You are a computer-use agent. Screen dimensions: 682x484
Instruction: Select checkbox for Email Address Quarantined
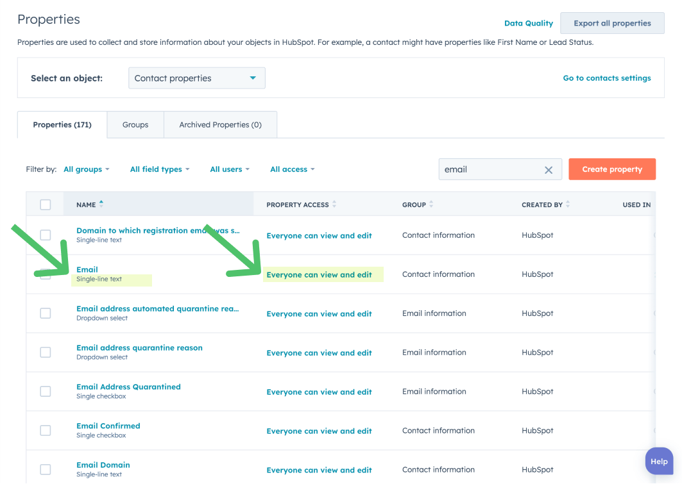(x=46, y=392)
